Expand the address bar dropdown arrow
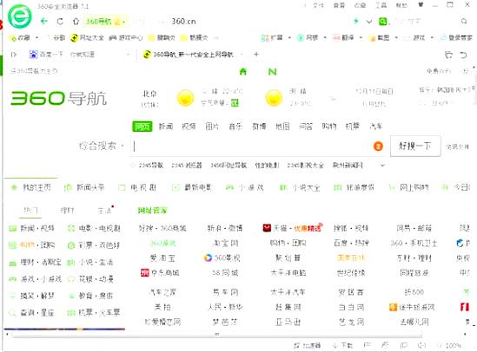This screenshot has width=477, height=352. click(369, 22)
